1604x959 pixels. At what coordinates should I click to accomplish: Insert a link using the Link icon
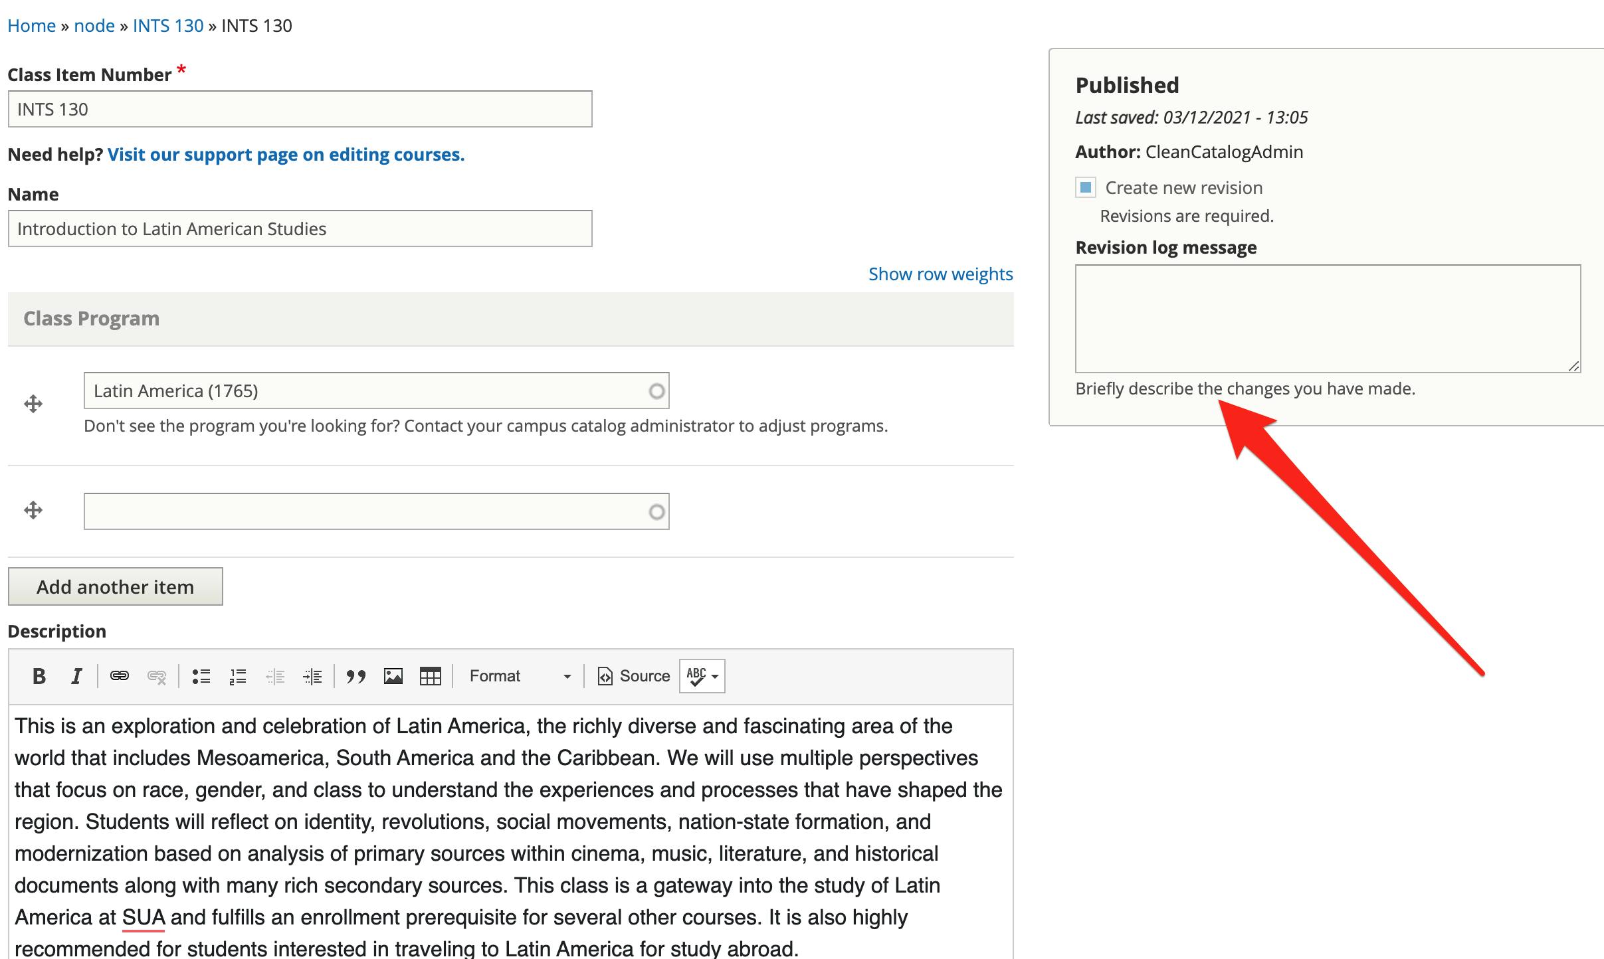(x=120, y=676)
